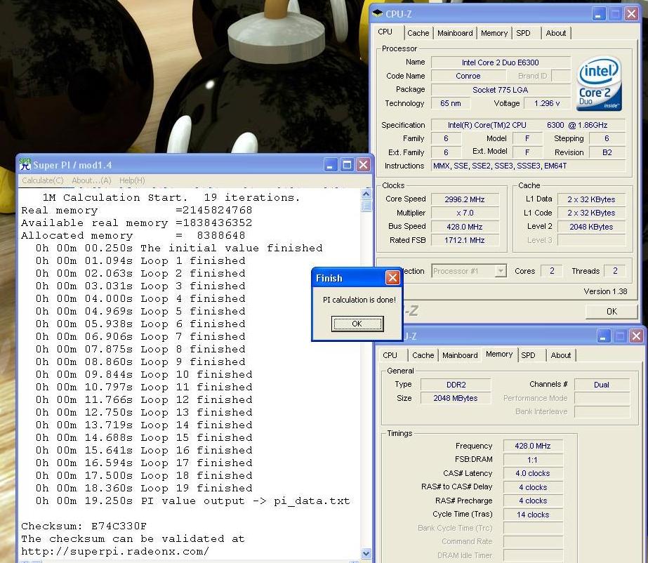Minimize the upper CPU-Z window
The image size is (648, 563).
598,13
